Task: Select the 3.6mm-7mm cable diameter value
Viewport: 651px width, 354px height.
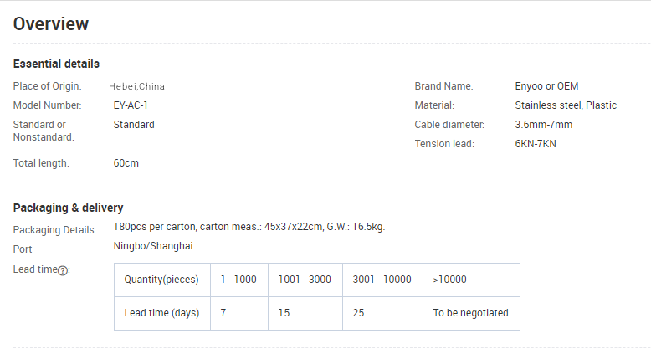Action: pos(544,125)
